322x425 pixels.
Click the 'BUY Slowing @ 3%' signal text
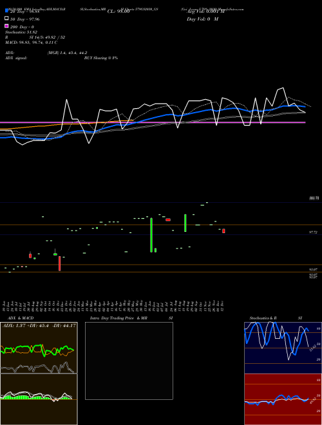(101, 58)
